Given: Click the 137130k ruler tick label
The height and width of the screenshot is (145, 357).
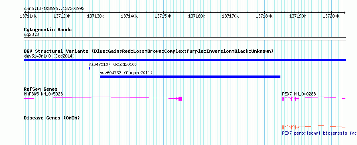Looking at the screenshot, I should tap(95, 16).
